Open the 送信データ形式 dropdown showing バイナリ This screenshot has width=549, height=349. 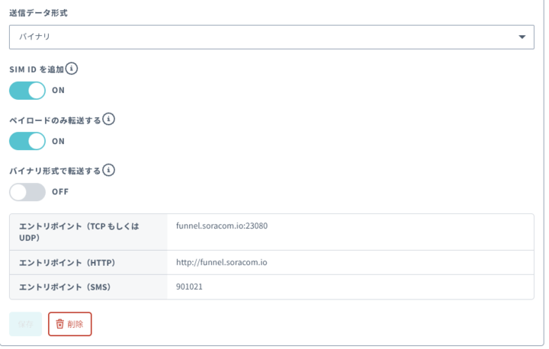271,37
